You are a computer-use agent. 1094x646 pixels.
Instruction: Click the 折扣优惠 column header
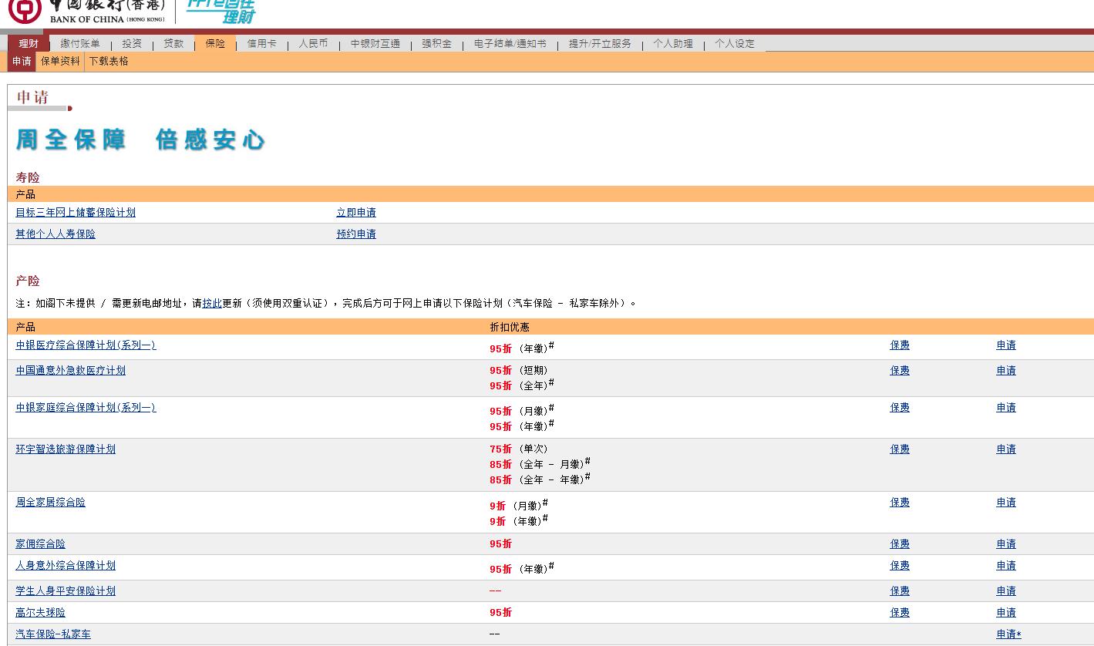(x=510, y=328)
